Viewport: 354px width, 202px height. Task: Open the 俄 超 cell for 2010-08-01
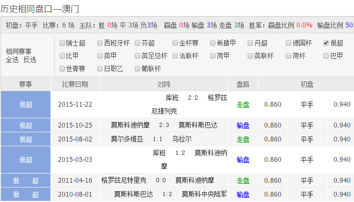25,194
